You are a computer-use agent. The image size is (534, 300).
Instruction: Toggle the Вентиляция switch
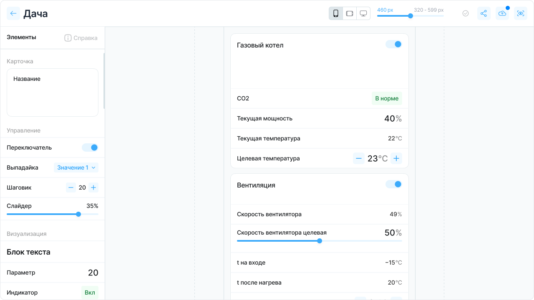393,184
